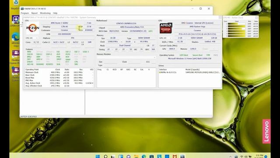Click the green NVMe drive status icon
The width and height of the screenshot is (280, 158).
click(160, 72)
